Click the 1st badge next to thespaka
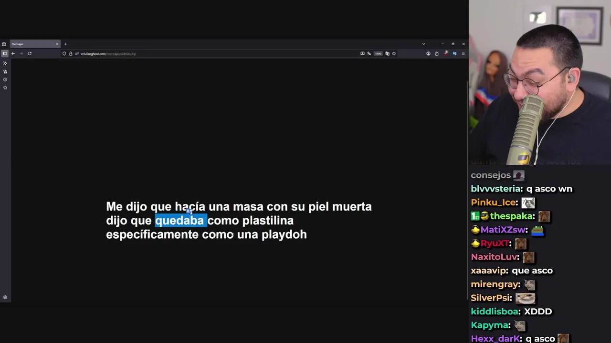Viewport: 611px width, 343px height. pos(475,216)
